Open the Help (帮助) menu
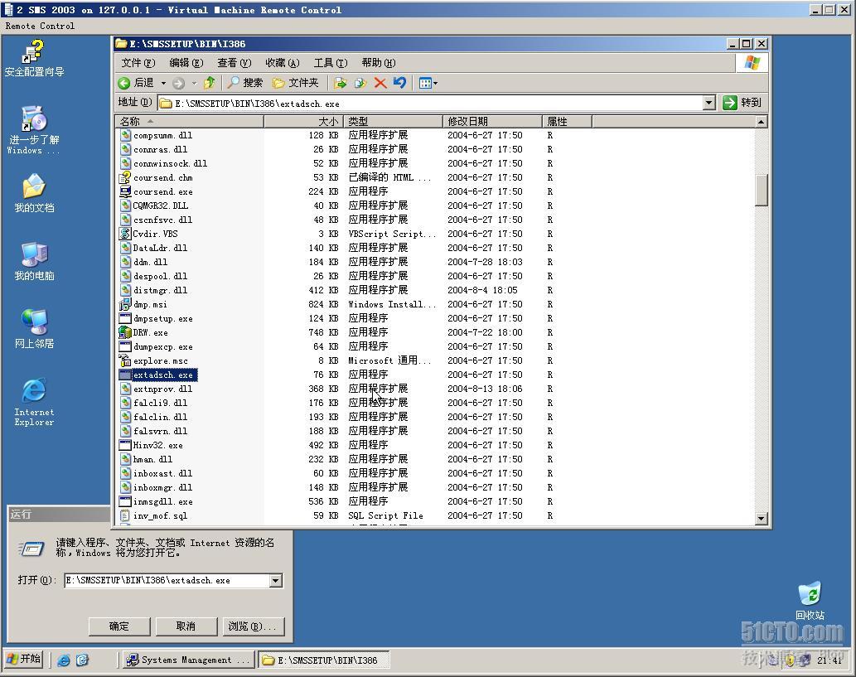Viewport: 856px width, 677px height. pos(379,63)
